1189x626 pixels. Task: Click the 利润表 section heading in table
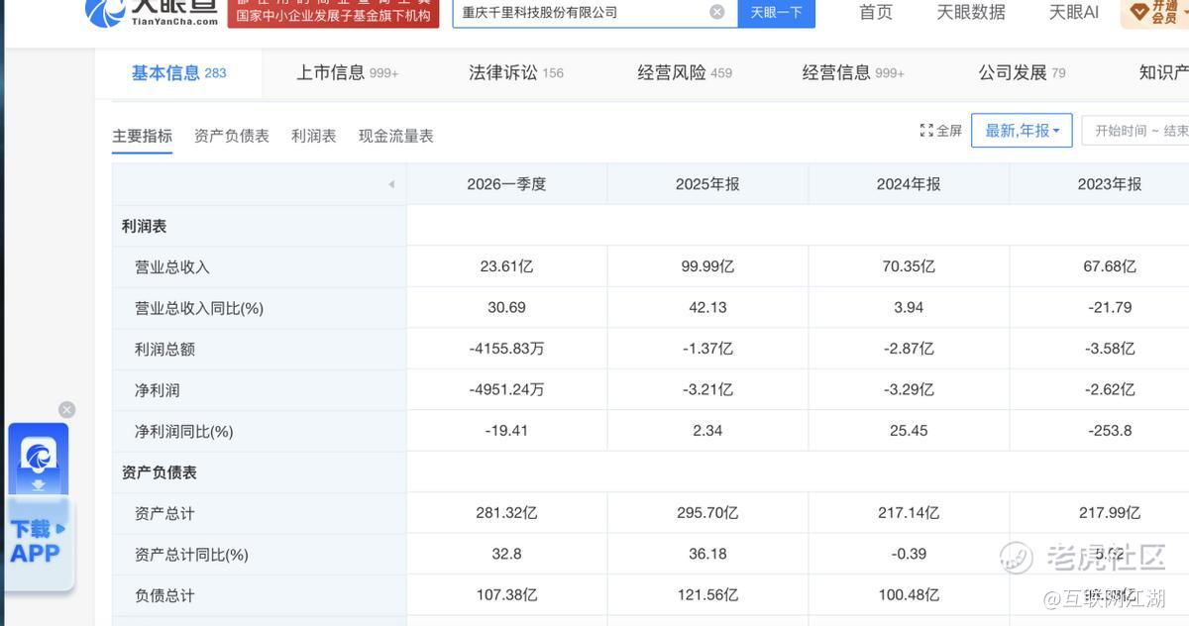click(145, 226)
